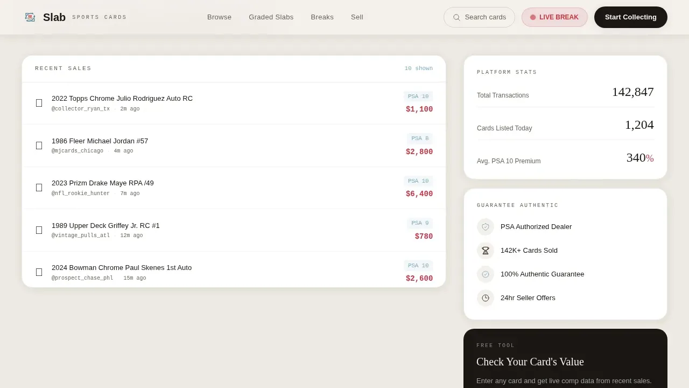The width and height of the screenshot is (689, 388).
Task: Open the Browse menu item
Action: (x=219, y=17)
